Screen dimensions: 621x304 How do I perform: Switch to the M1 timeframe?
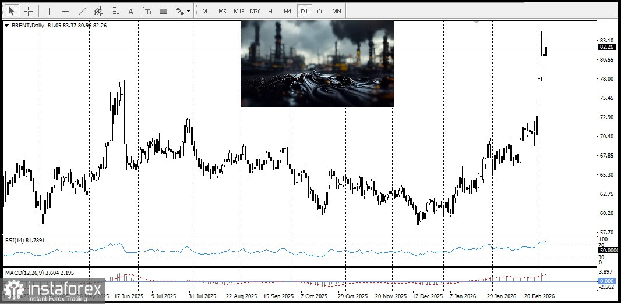[206, 11]
